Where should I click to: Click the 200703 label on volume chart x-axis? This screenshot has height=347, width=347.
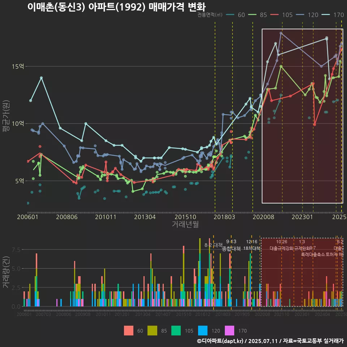[x=43, y=314]
